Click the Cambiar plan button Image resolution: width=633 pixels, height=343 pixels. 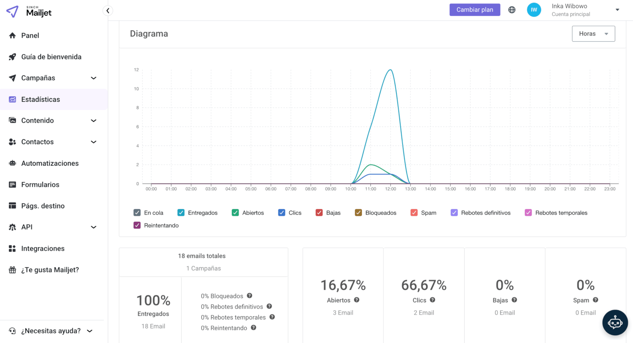(x=474, y=10)
